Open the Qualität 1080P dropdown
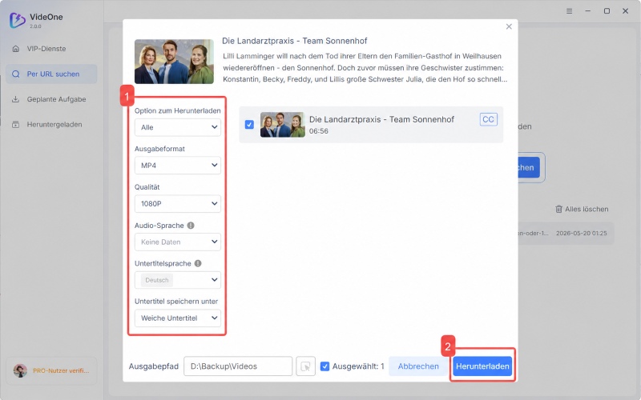The height and width of the screenshot is (400, 641). (x=178, y=204)
